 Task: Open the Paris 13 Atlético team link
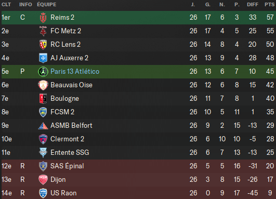point(75,71)
